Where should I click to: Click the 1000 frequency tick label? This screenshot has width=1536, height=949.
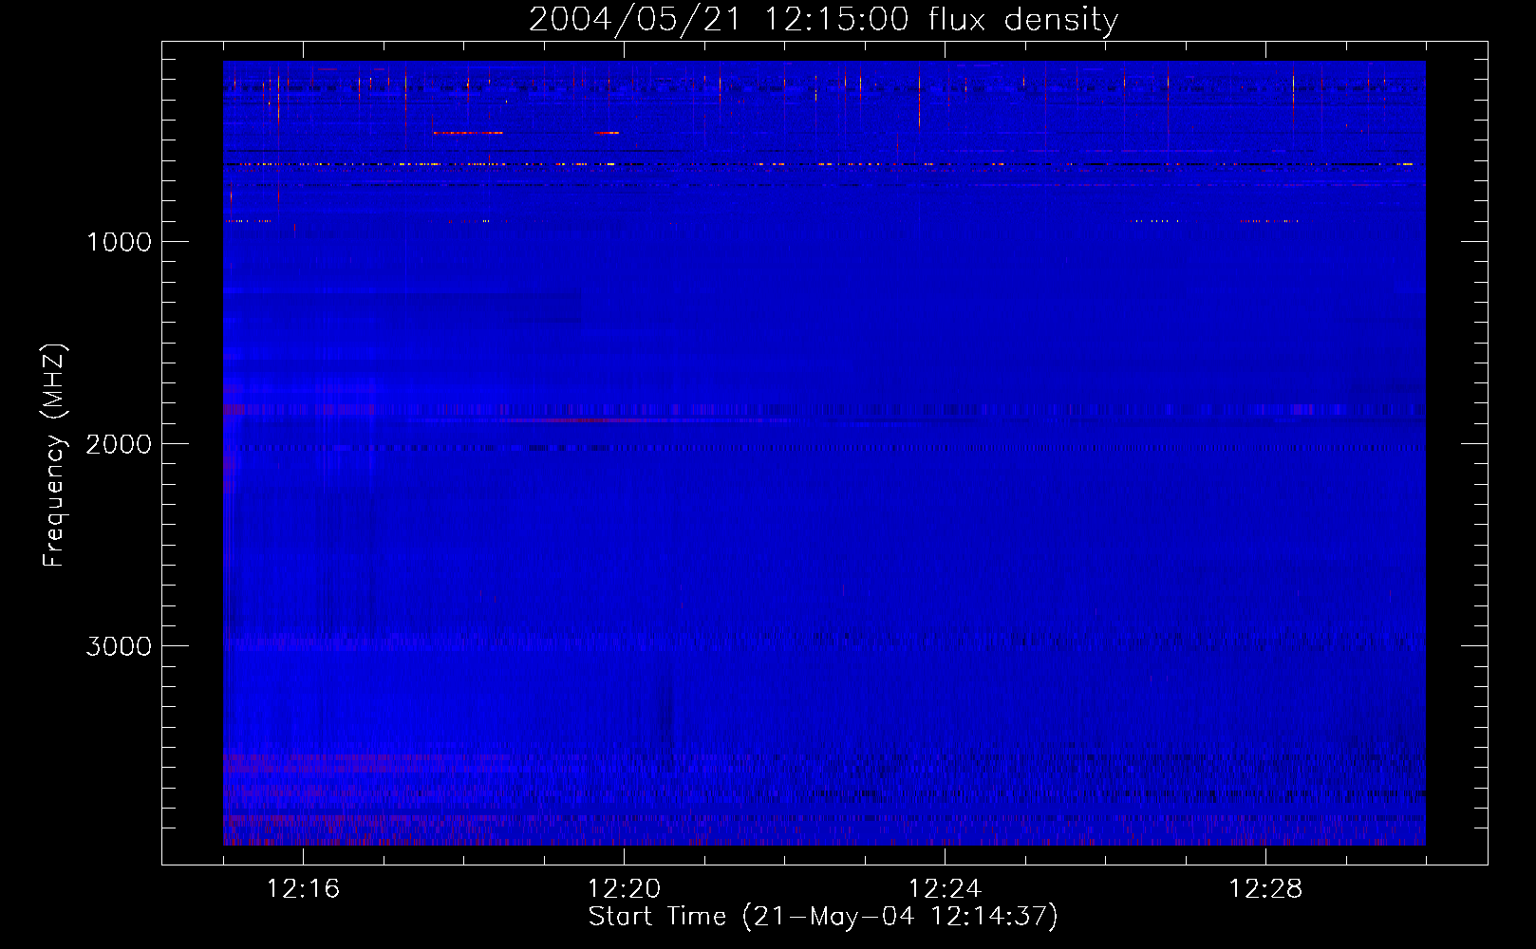tap(119, 242)
